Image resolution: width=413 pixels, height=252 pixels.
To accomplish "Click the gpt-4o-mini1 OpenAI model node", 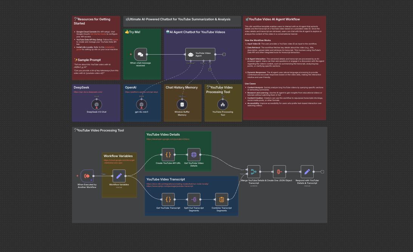I will tap(142, 104).
